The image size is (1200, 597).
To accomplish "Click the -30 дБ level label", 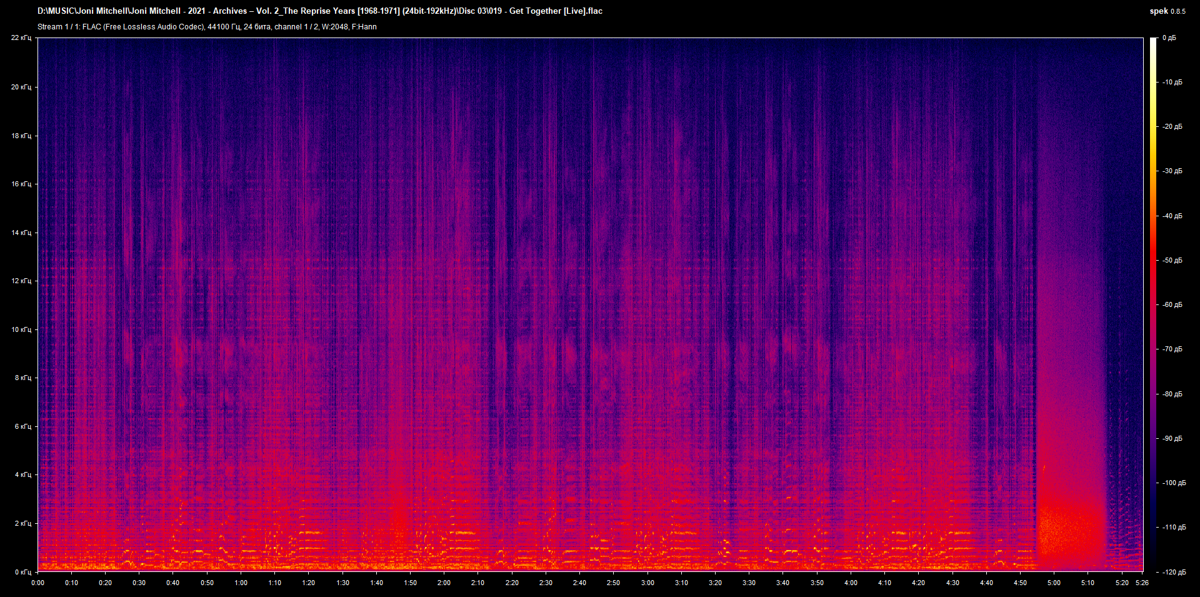I will 1172,171.
